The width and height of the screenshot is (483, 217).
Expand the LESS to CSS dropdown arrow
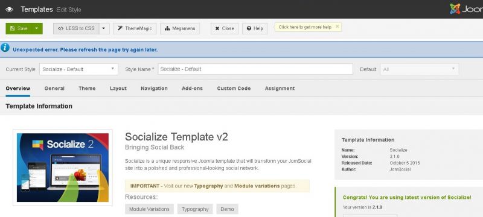pos(104,28)
